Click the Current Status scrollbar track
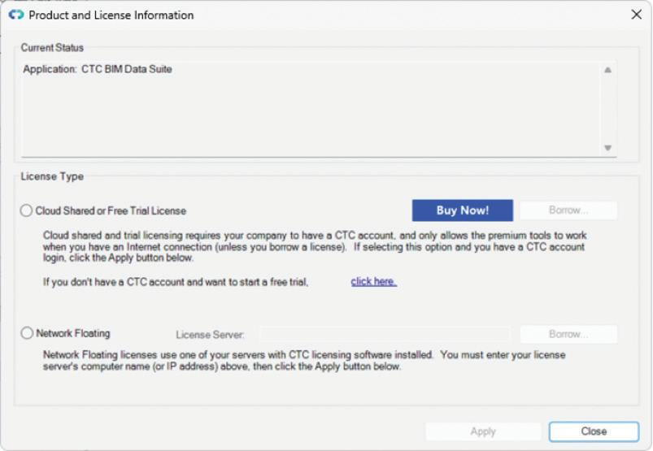653x451 pixels. (x=607, y=109)
